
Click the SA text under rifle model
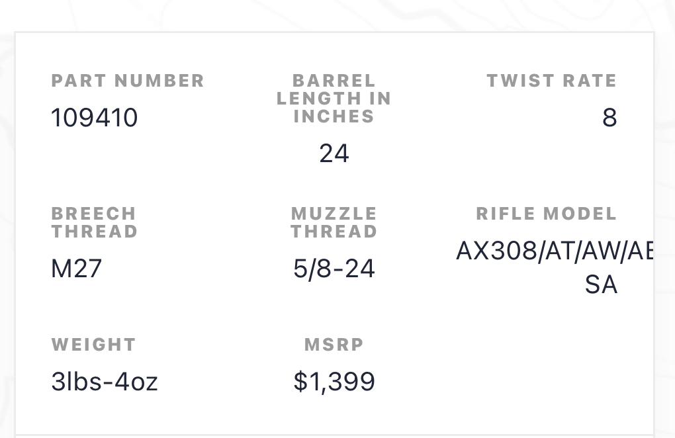point(601,285)
